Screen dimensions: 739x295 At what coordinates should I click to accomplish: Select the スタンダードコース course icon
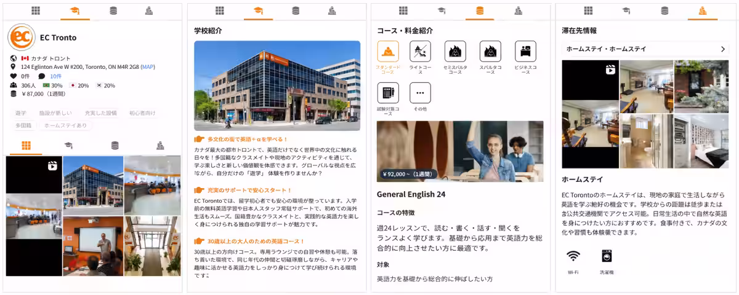pos(388,52)
